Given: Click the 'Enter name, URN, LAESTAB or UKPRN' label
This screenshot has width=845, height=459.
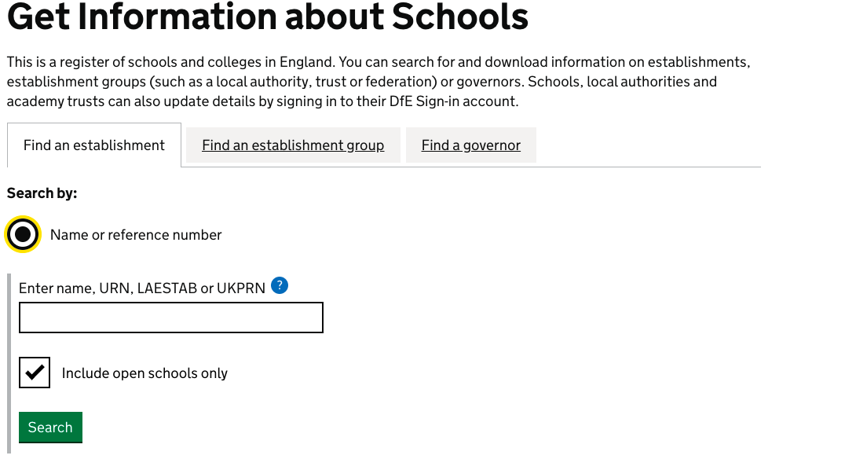Looking at the screenshot, I should (x=142, y=288).
